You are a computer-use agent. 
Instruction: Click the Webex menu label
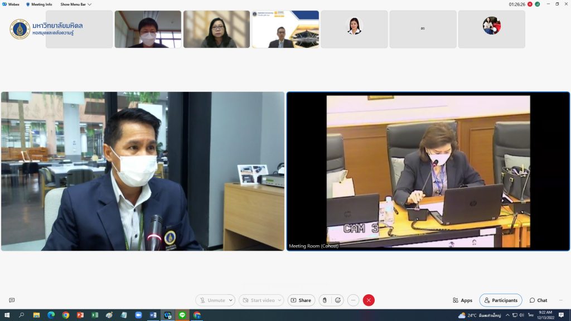click(11, 4)
